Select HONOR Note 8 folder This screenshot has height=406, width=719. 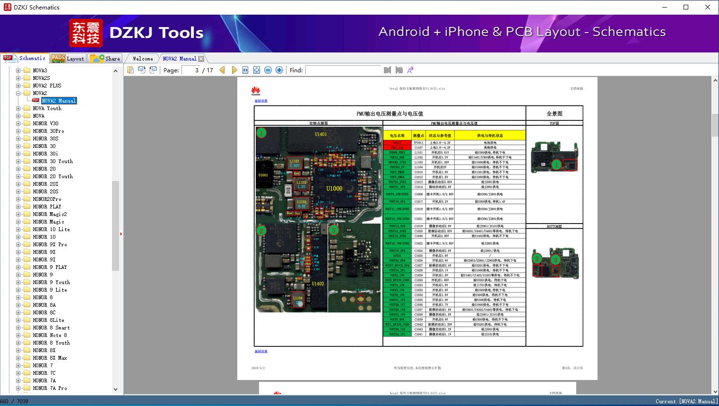50,335
